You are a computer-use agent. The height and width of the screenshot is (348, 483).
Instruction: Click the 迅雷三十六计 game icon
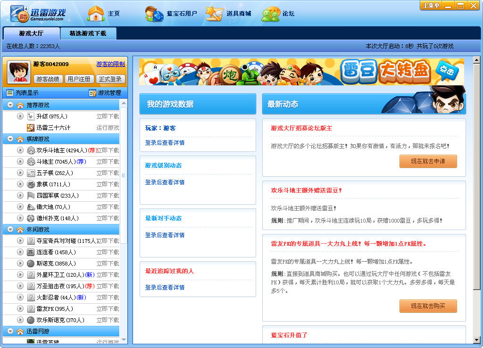pos(31,127)
